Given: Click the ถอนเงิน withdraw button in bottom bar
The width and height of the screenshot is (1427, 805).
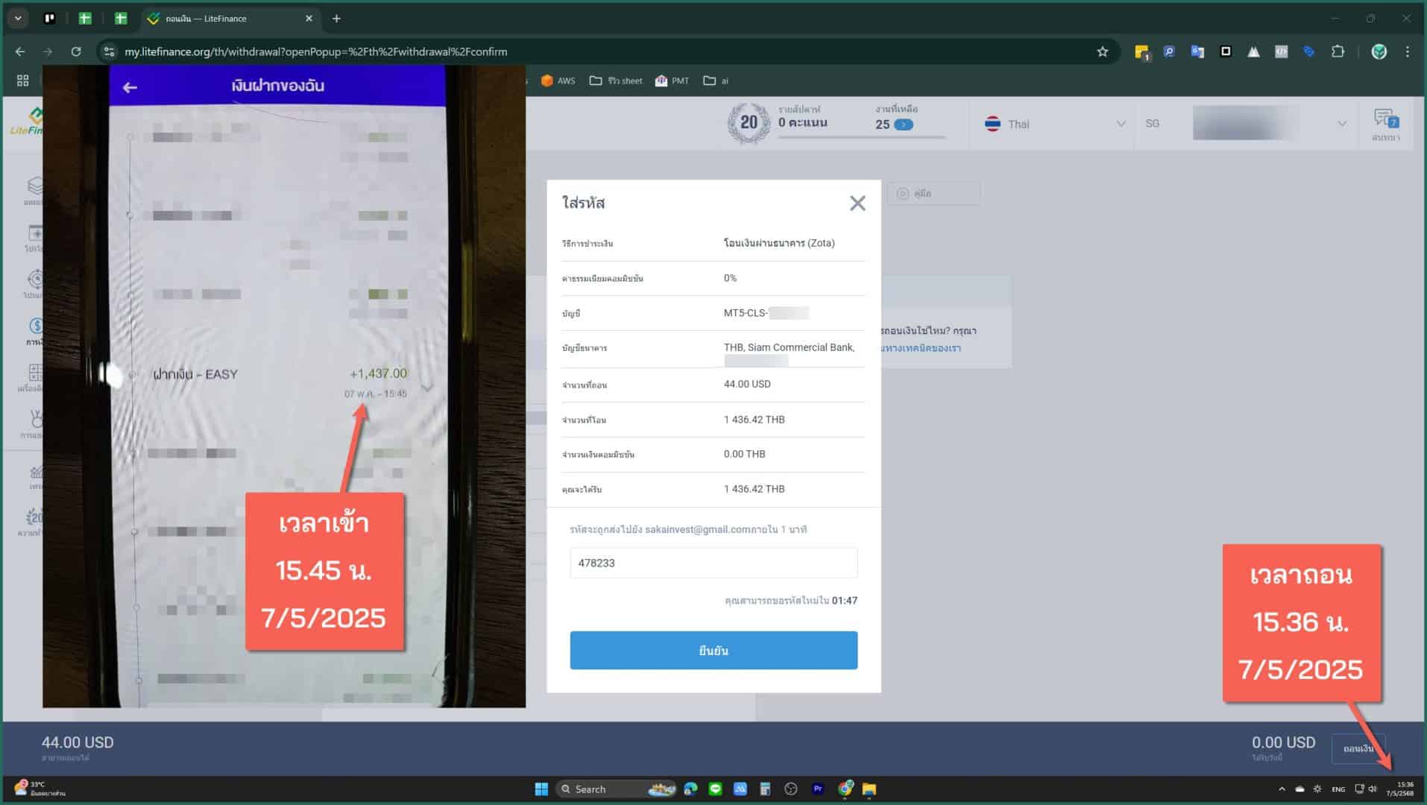Looking at the screenshot, I should 1358,748.
